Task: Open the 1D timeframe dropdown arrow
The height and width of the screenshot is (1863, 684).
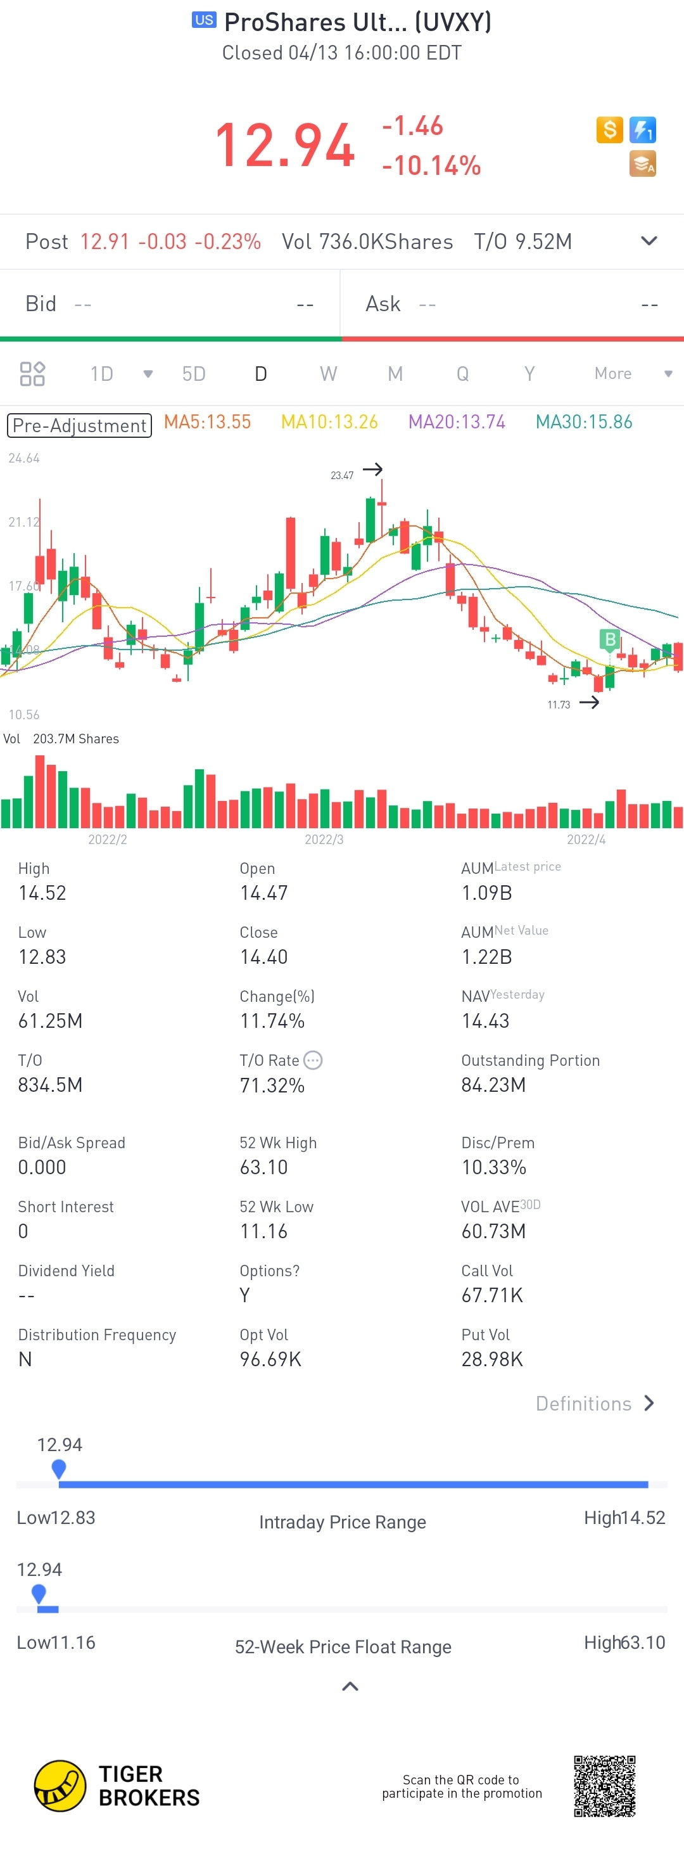Action: (148, 374)
